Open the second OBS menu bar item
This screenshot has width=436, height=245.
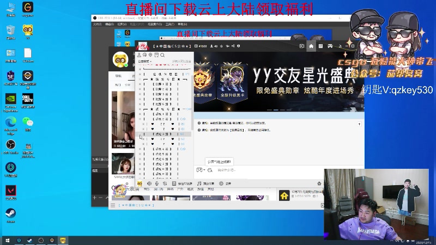110,24
